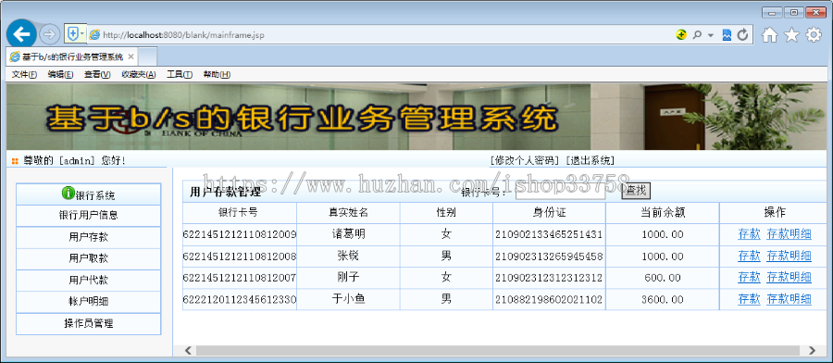Open the browser Home icon

pos(769,35)
